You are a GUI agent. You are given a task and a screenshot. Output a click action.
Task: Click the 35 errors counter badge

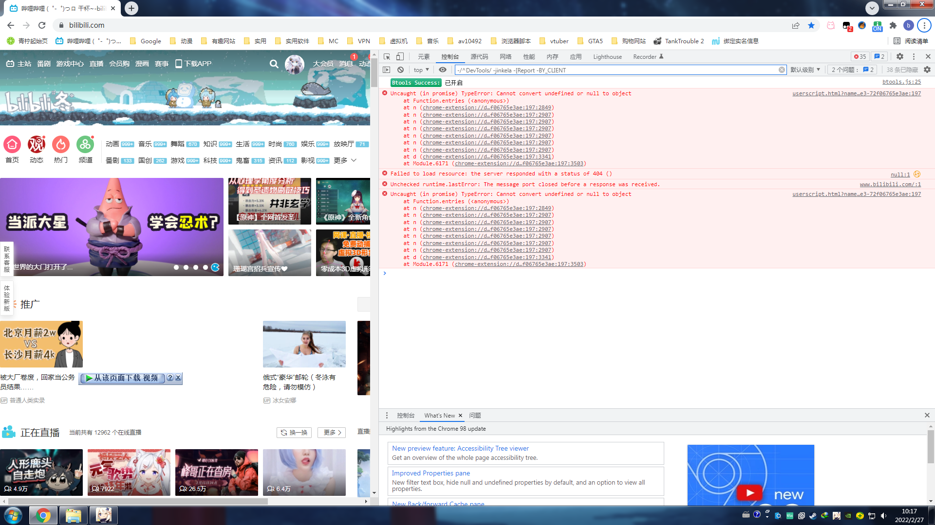click(x=860, y=56)
